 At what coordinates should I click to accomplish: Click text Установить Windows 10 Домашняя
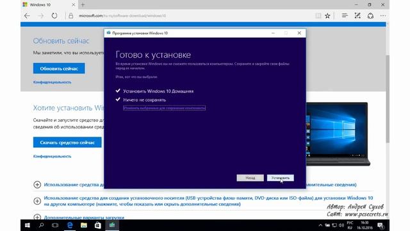158,91
